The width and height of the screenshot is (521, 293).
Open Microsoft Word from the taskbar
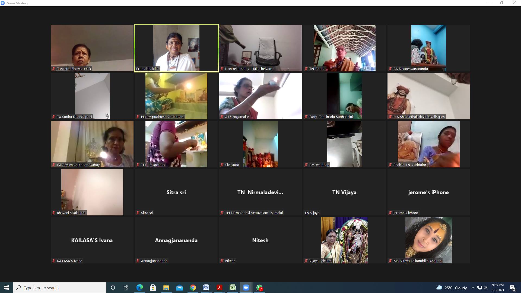tap(206, 288)
